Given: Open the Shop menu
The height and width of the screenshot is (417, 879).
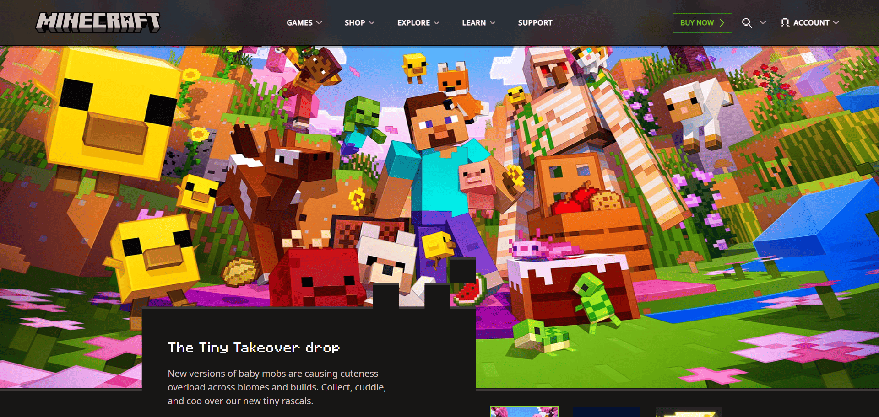Looking at the screenshot, I should coord(354,23).
